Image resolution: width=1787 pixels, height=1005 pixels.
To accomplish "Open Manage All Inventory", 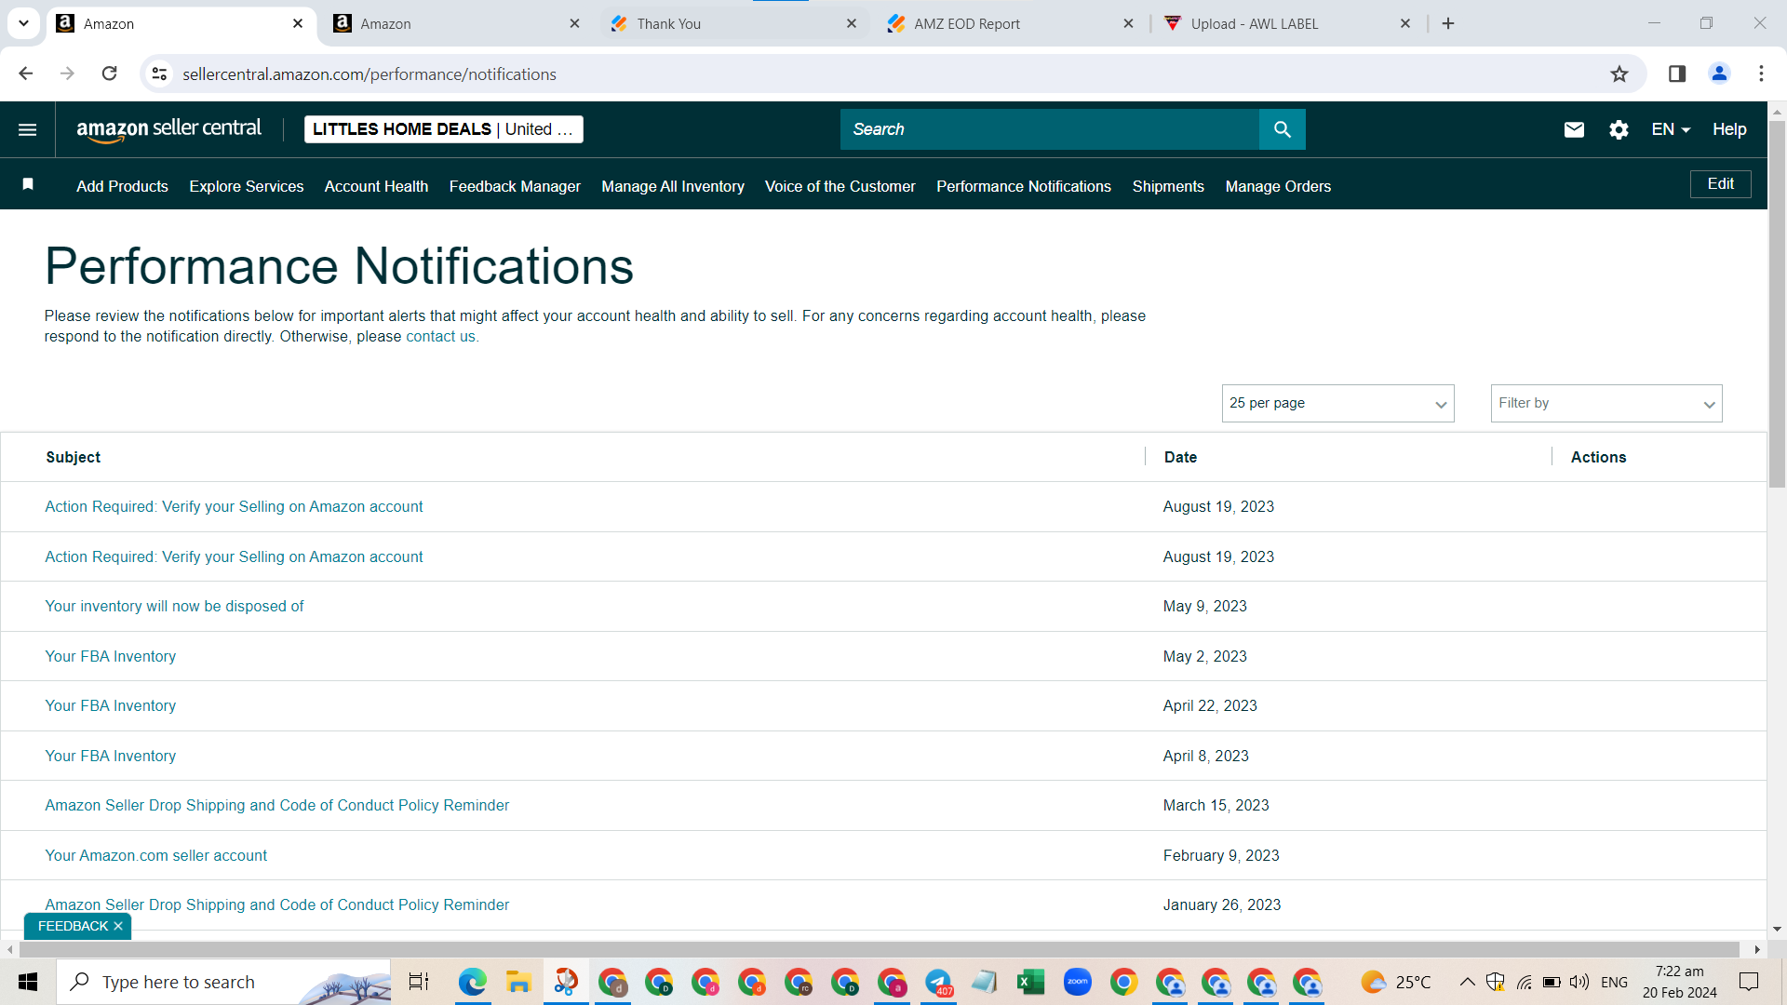I will [x=673, y=186].
